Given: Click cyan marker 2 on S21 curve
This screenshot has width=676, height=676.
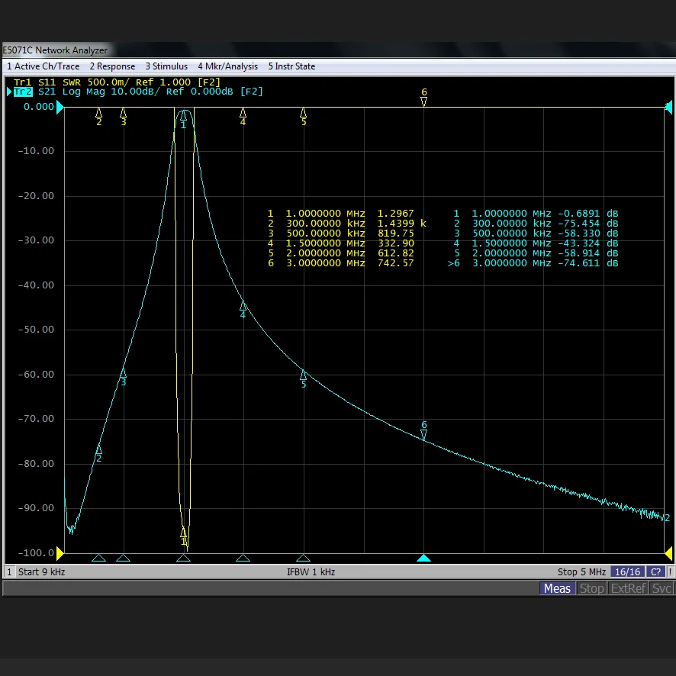Looking at the screenshot, I should coord(98,450).
